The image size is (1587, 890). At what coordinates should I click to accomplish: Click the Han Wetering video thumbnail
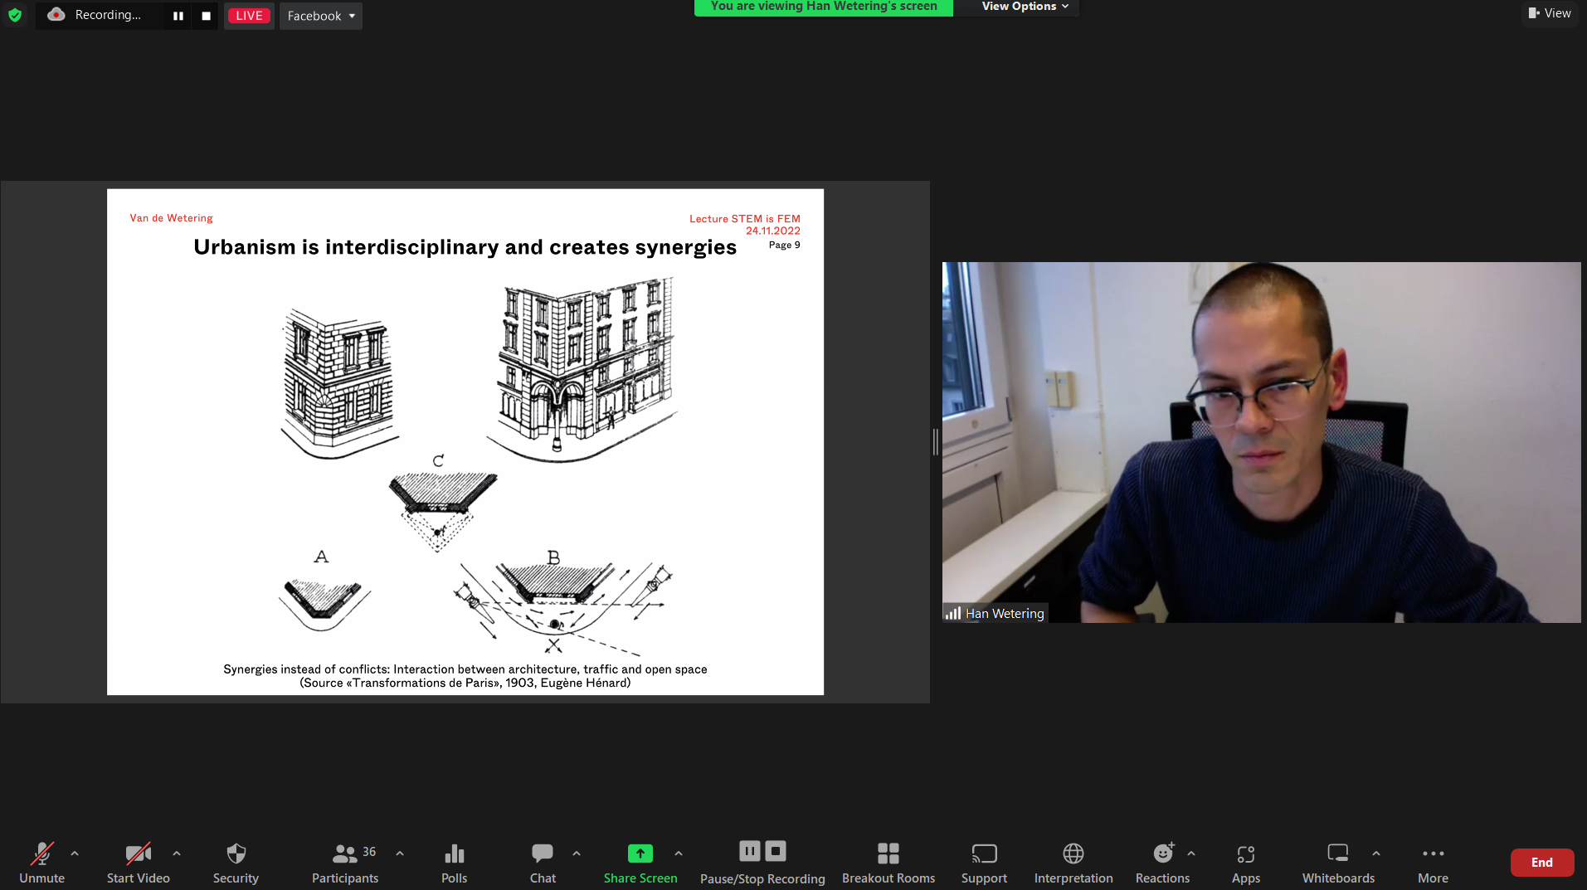tap(1261, 442)
